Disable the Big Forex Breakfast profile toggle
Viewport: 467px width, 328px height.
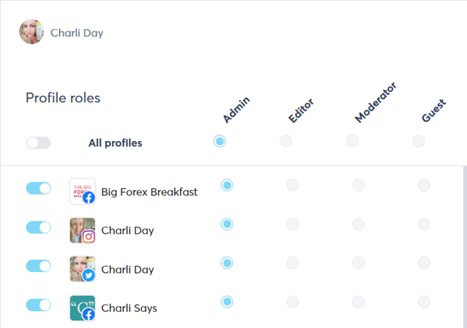(39, 188)
